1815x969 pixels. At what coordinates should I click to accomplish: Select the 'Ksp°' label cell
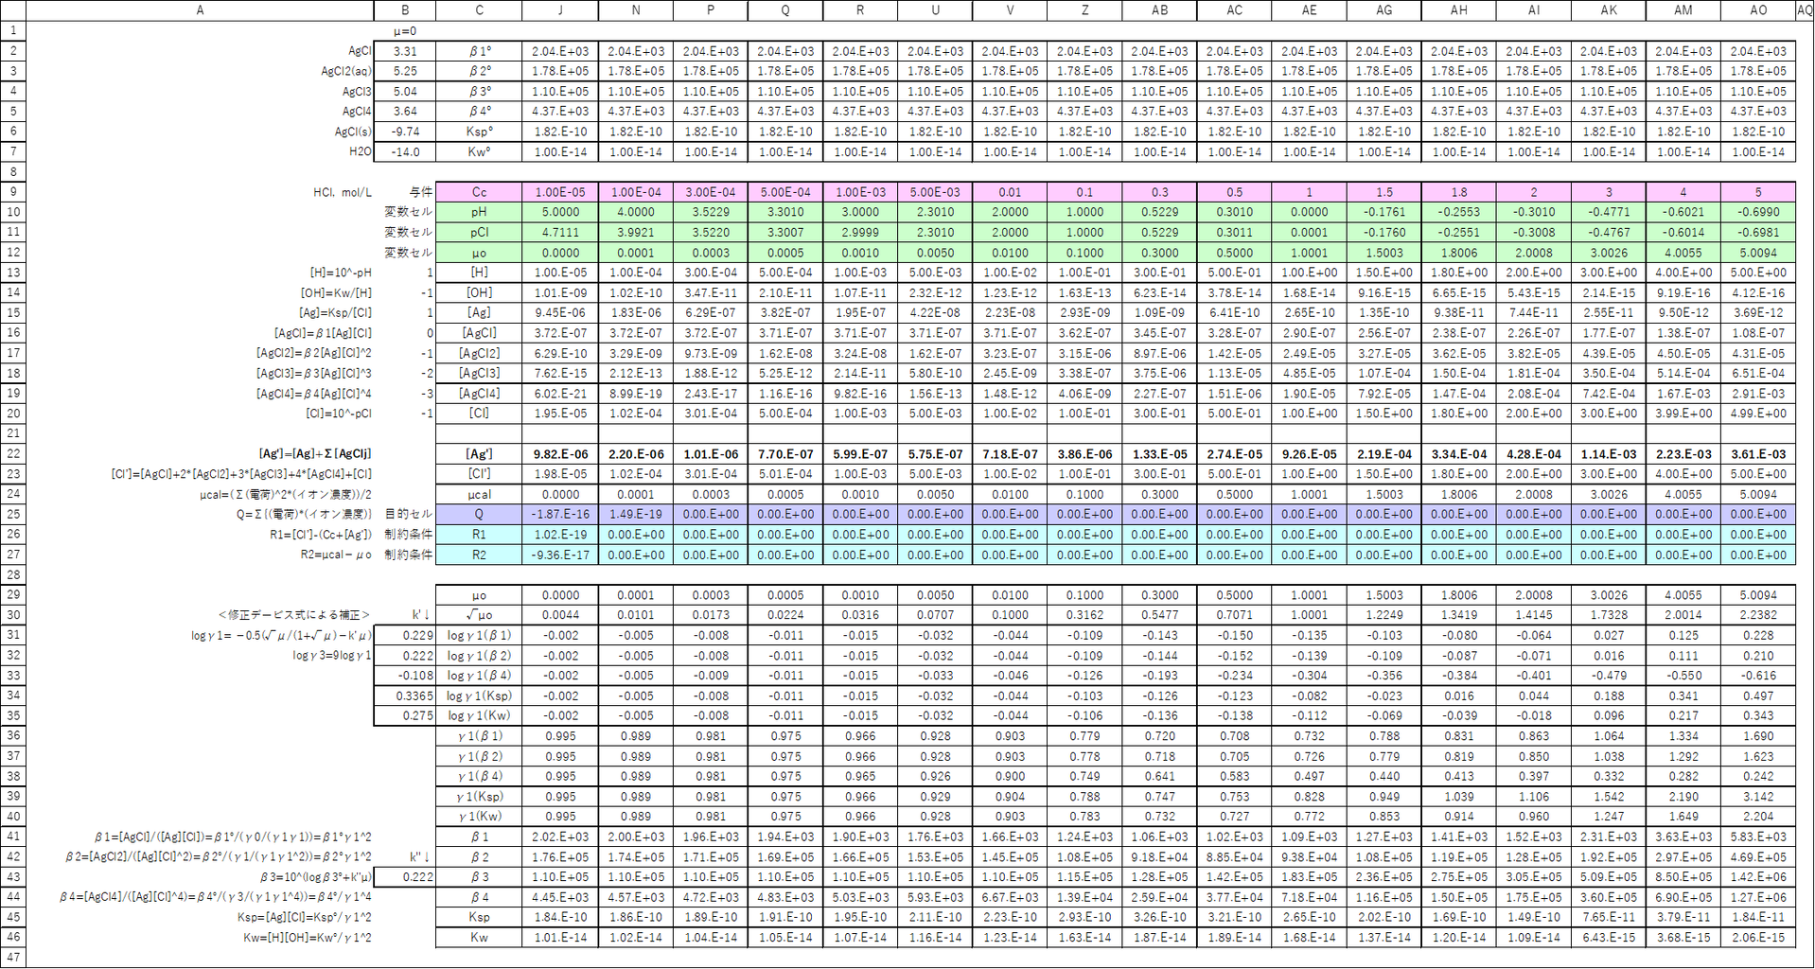point(479,132)
